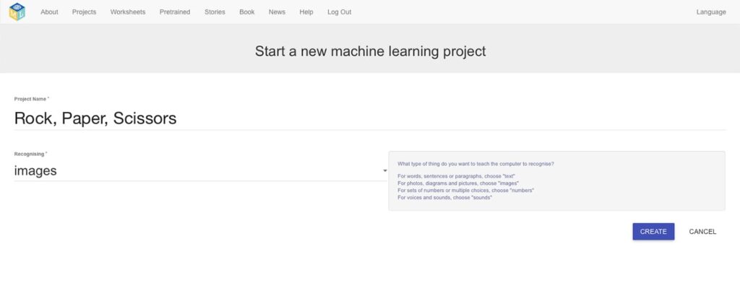The width and height of the screenshot is (740, 288).
Task: Click the recognise type help info box
Action: 557,181
